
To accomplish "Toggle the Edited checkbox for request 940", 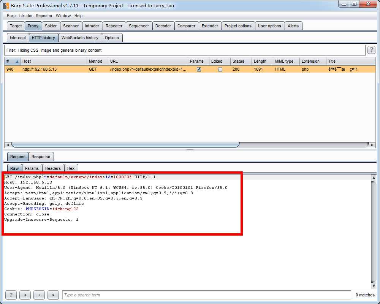I will [x=220, y=69].
